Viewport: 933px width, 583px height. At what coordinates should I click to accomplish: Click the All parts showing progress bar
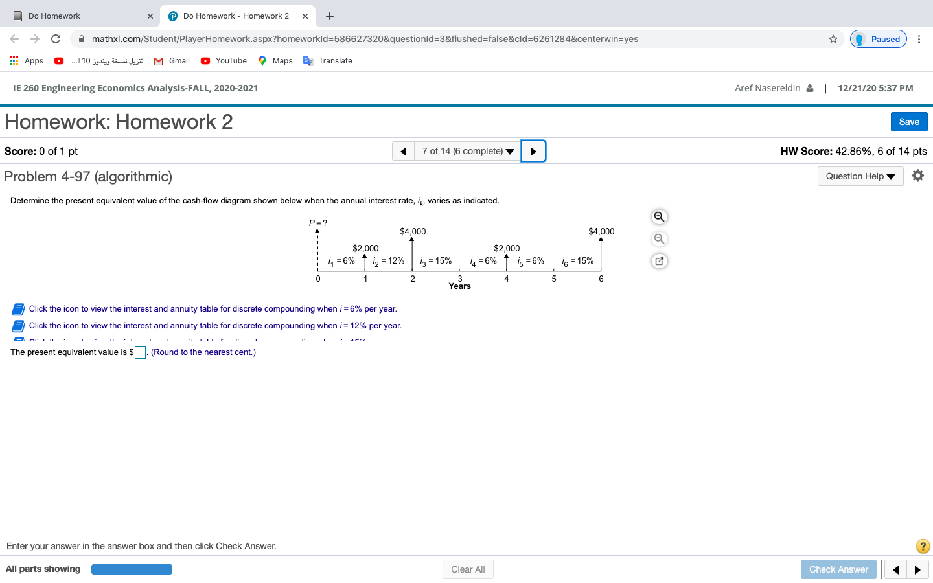132,569
